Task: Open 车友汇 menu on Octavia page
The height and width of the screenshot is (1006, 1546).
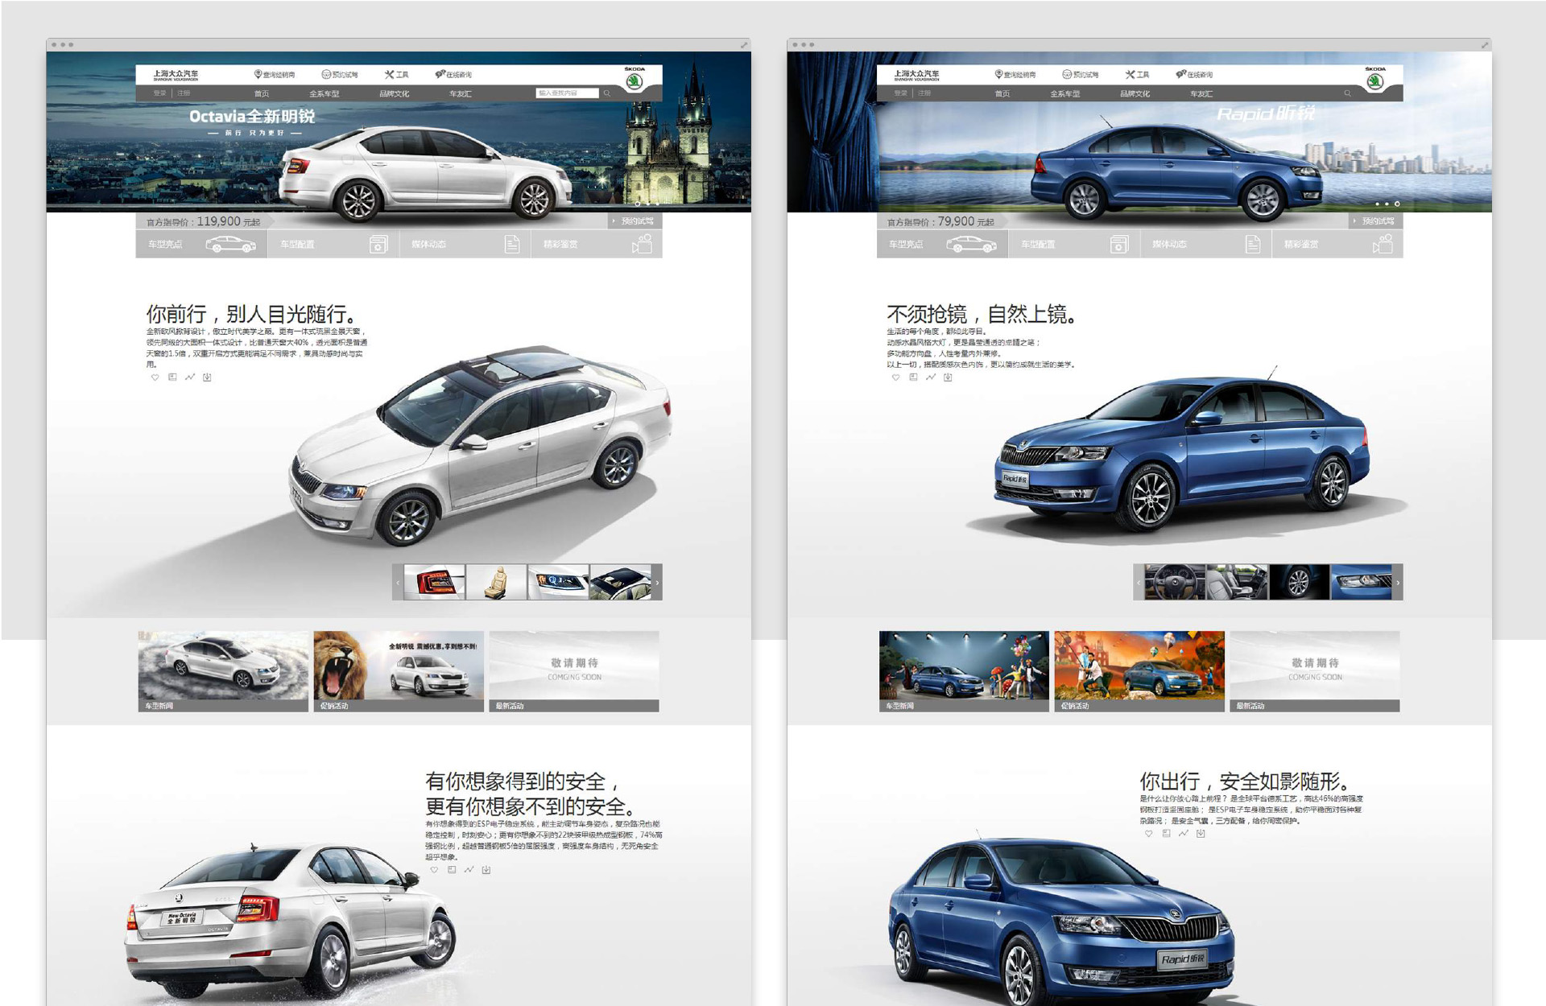Action: 461,93
